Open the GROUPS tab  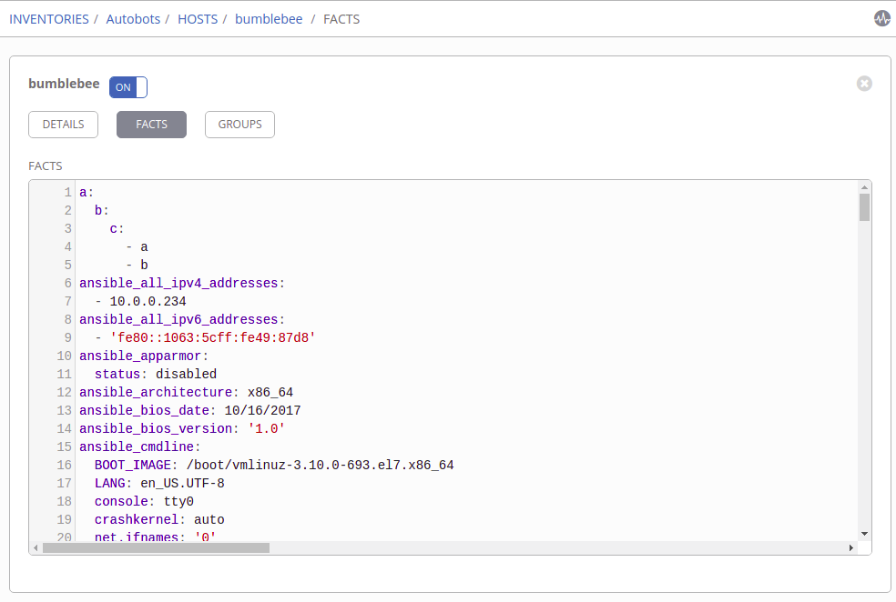(x=239, y=125)
